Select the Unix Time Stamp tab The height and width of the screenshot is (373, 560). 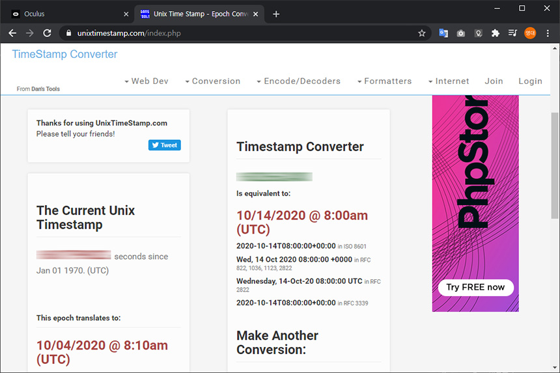coord(199,14)
